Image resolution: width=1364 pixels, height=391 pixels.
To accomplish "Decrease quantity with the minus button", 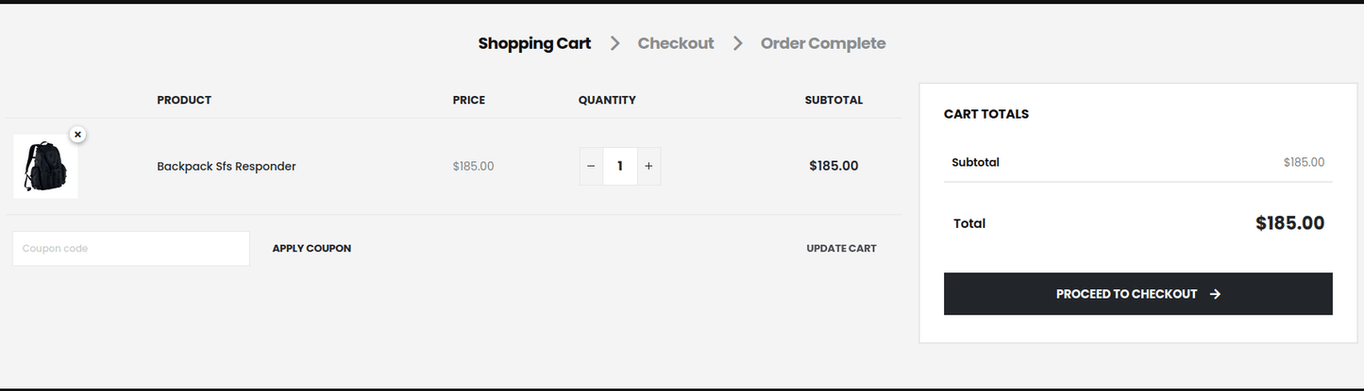I will click(591, 166).
